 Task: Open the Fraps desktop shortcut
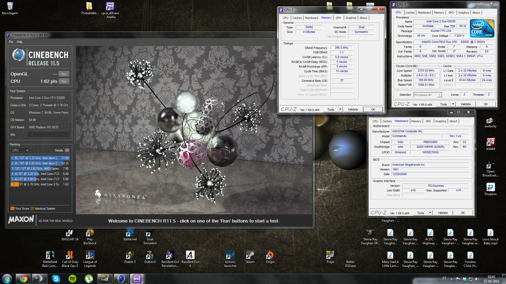330,257
